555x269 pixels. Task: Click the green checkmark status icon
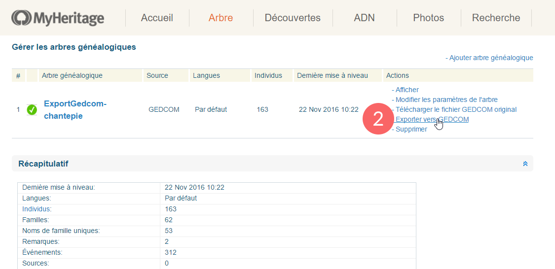32,109
